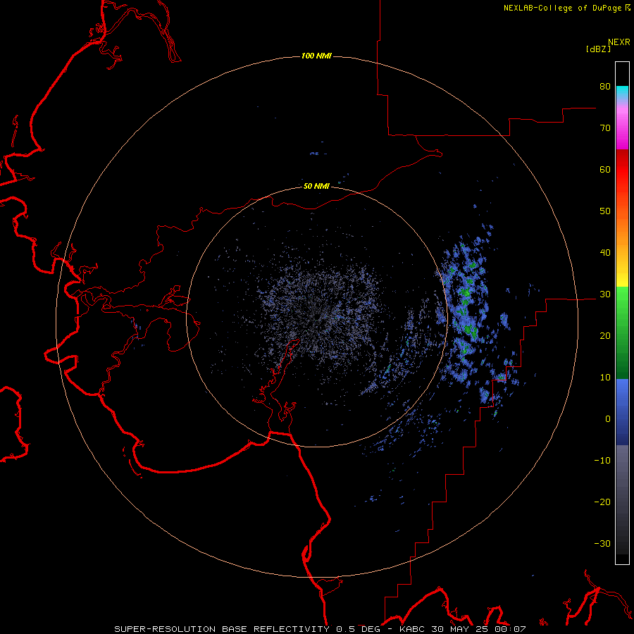Click the Super-Resolution Base Reflectivity caption
634x634 pixels.
point(222,629)
